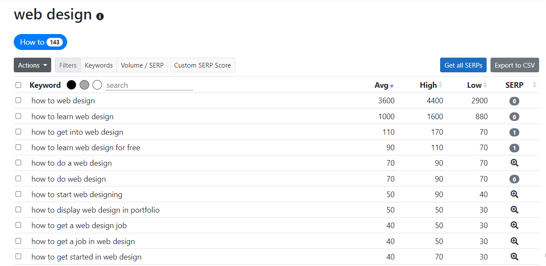
Task: Export the keyword list to CSV
Action: (515, 65)
